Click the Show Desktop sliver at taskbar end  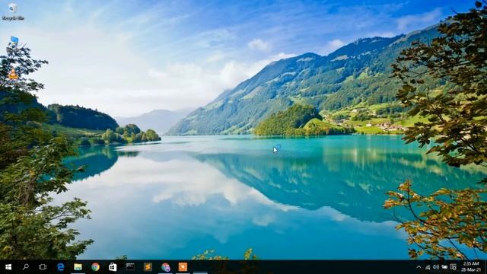[485, 267]
